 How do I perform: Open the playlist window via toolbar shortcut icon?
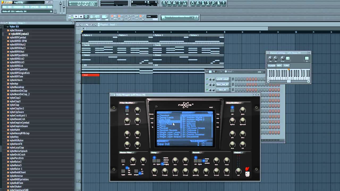pos(164,3)
